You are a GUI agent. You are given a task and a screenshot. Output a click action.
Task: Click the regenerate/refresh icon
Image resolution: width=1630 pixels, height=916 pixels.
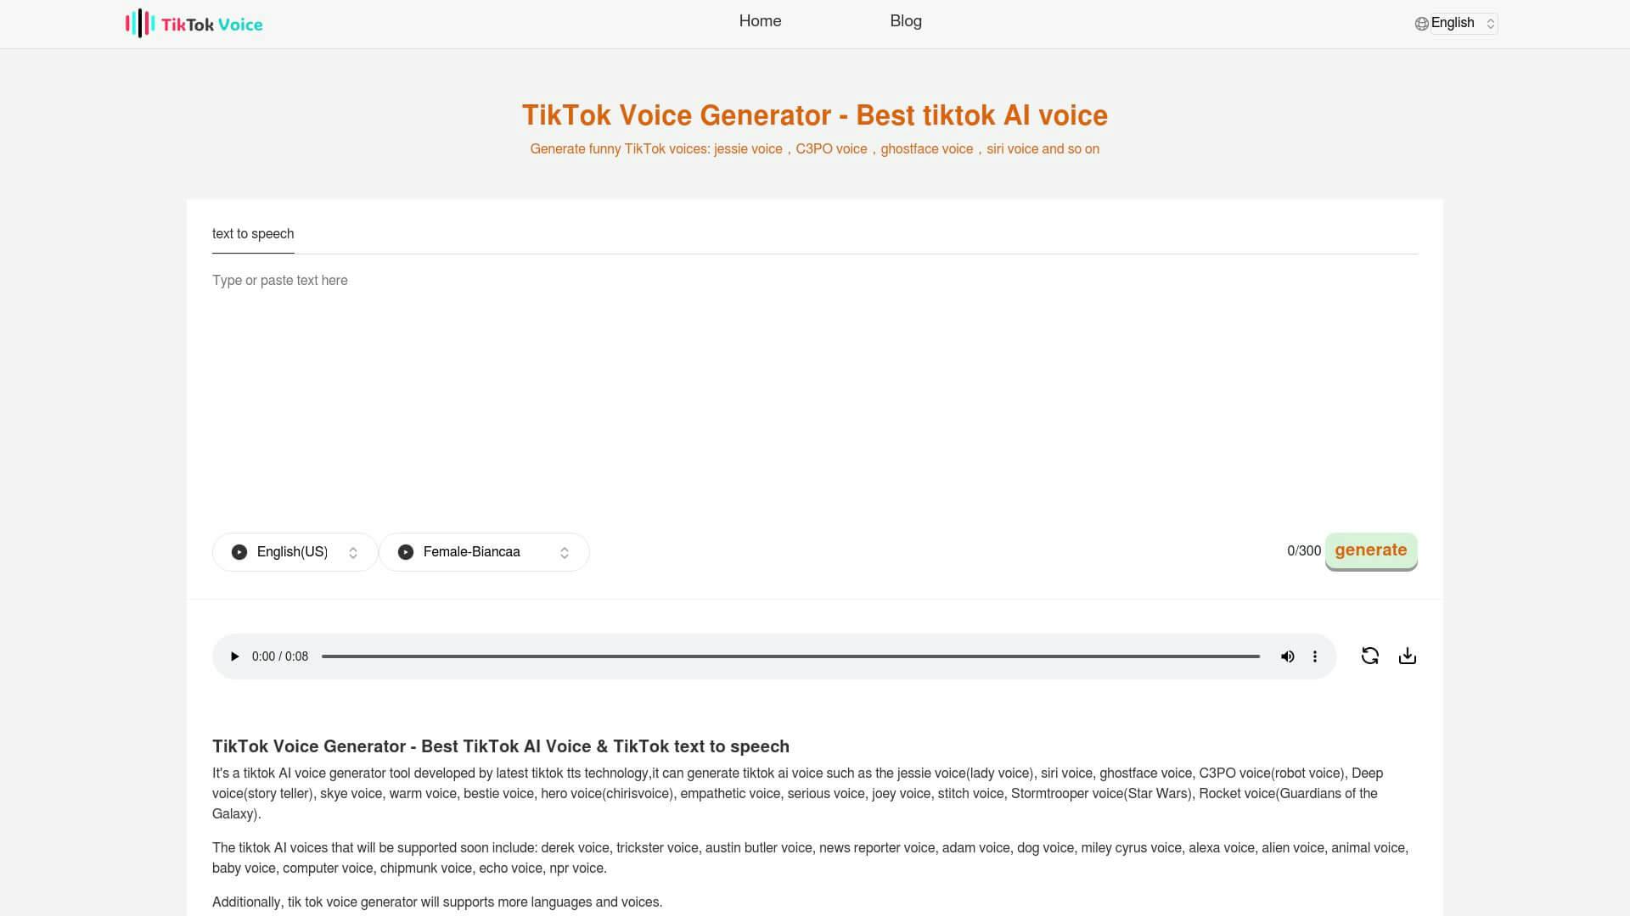coord(1369,656)
